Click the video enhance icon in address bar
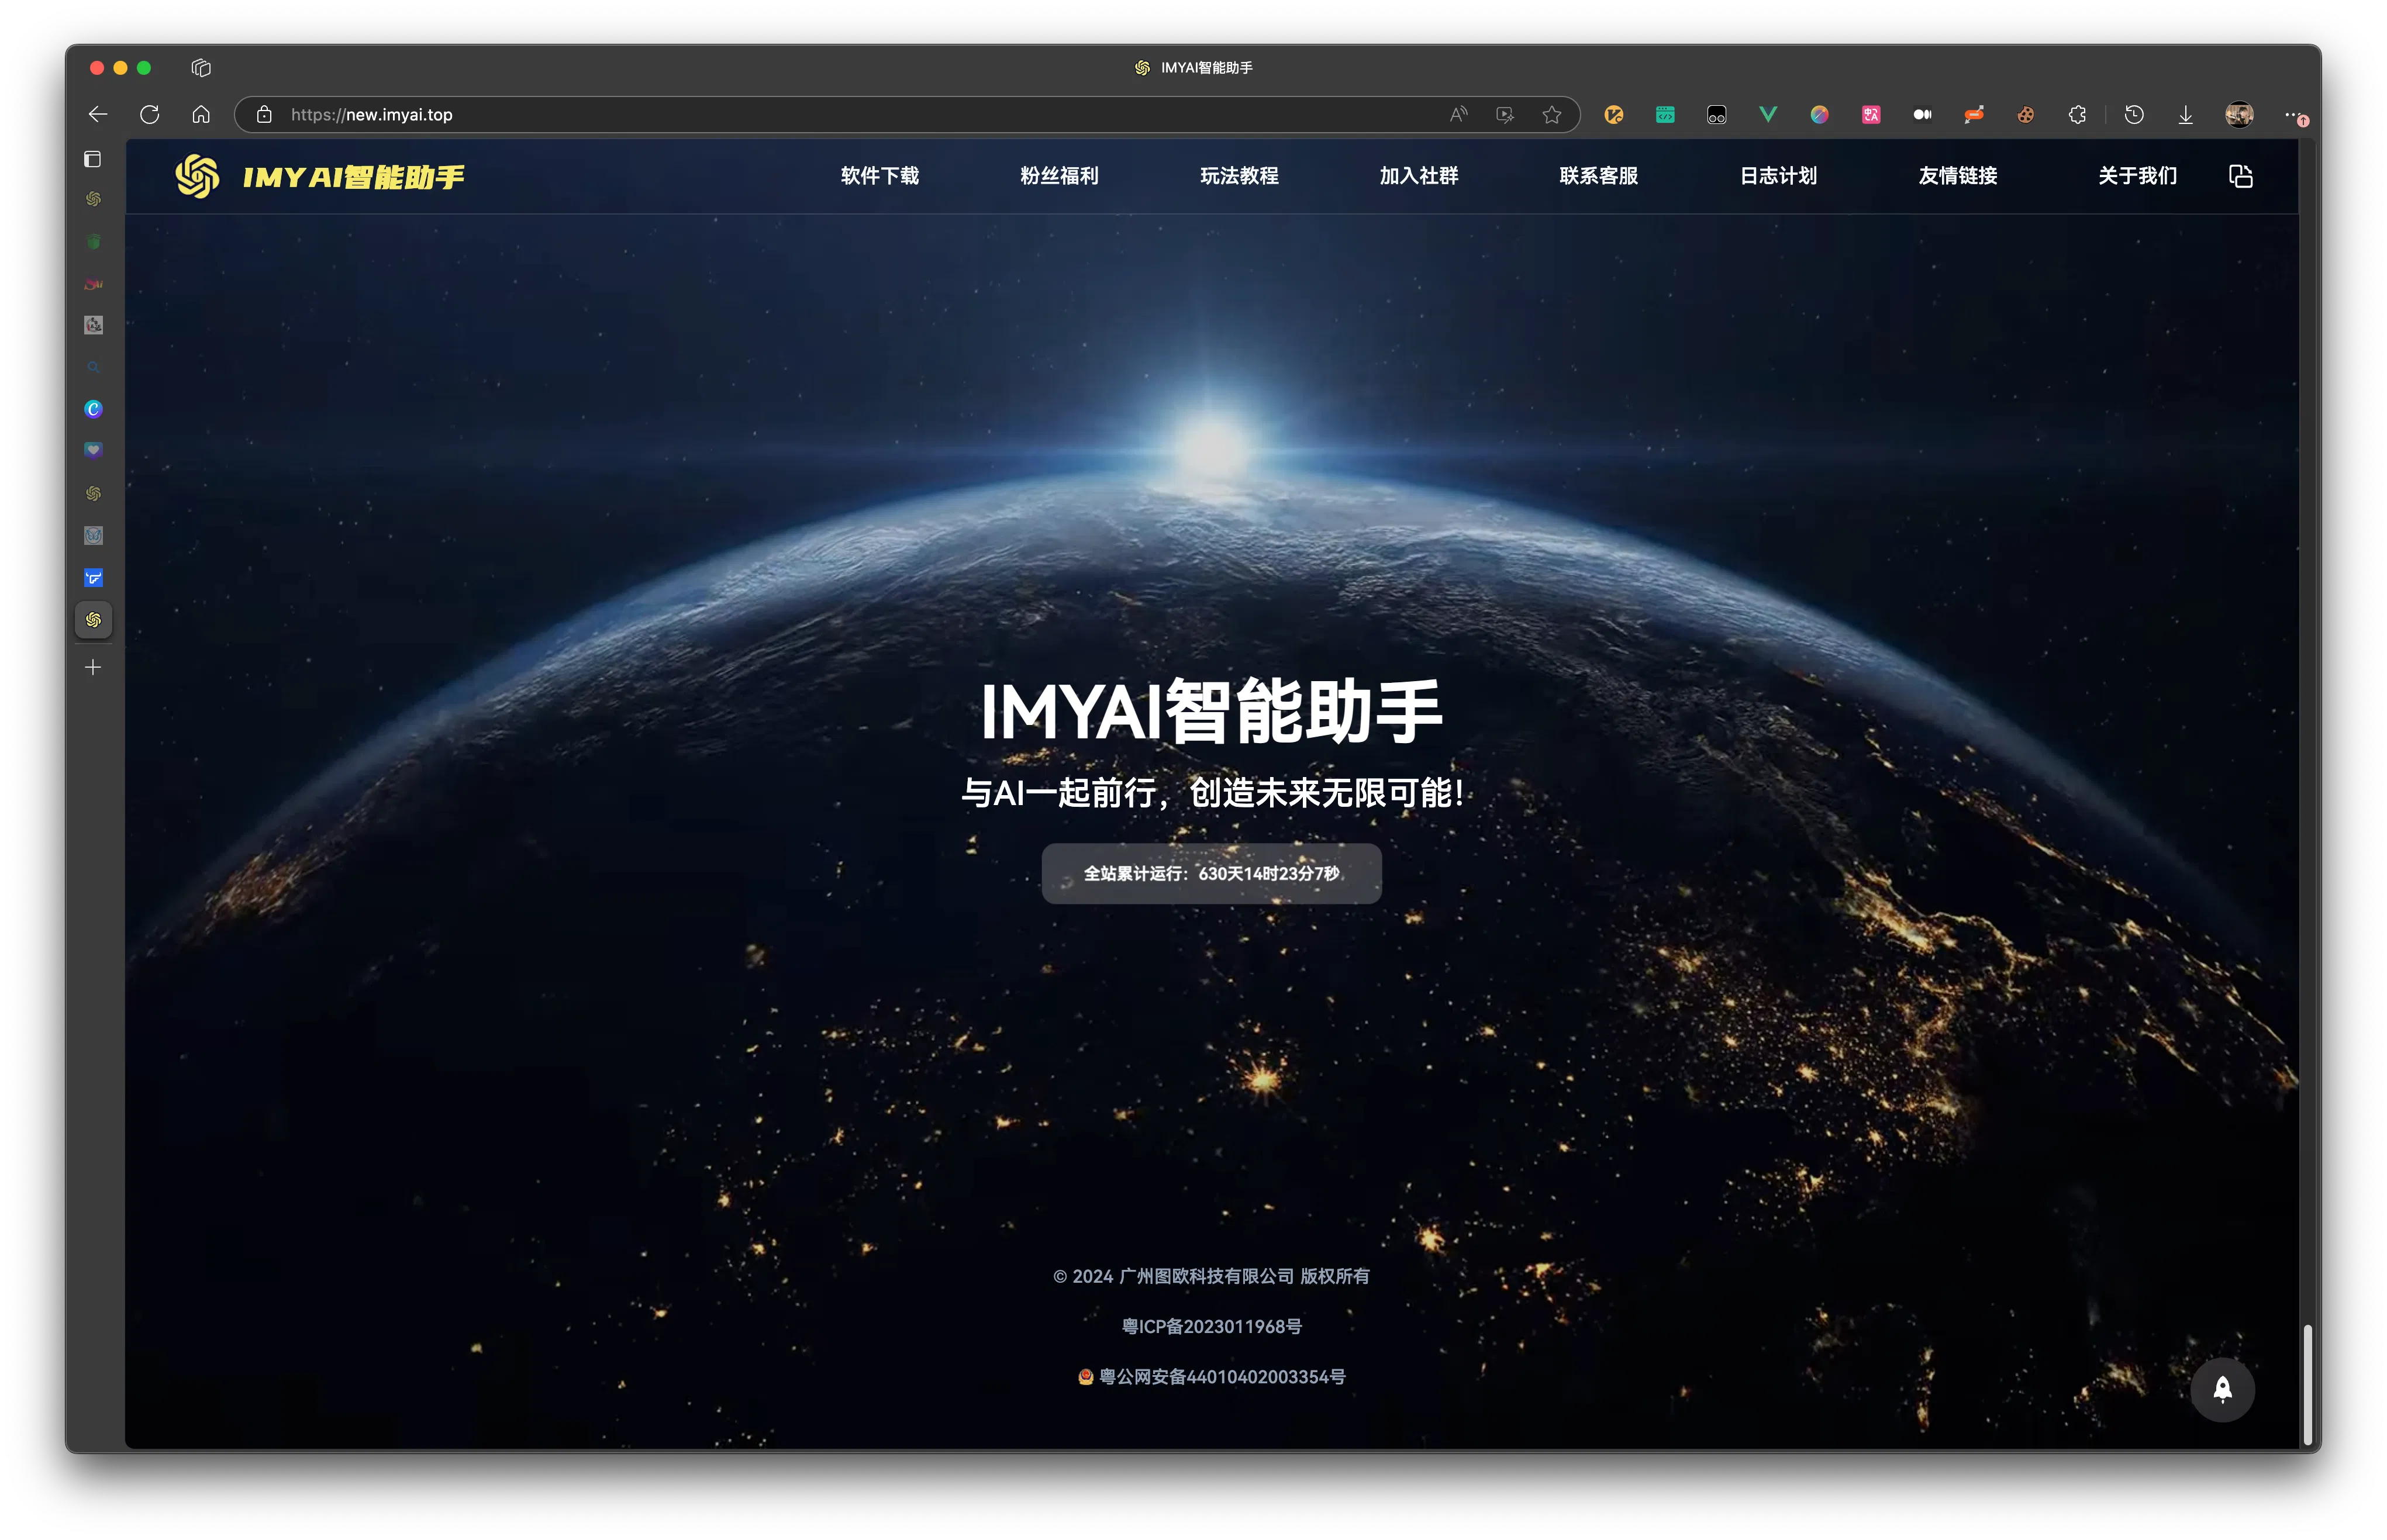 [x=1505, y=115]
